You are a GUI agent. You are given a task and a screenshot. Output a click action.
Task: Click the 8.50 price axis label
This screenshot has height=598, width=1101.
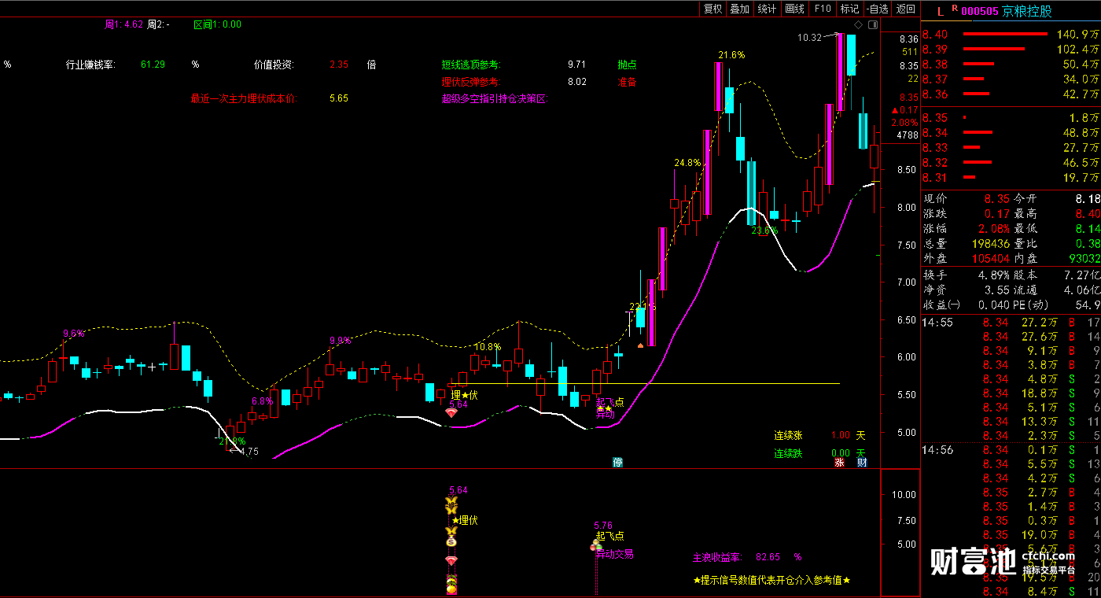pos(907,170)
